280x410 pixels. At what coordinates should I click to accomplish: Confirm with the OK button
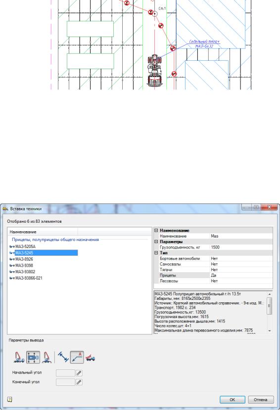233,400
